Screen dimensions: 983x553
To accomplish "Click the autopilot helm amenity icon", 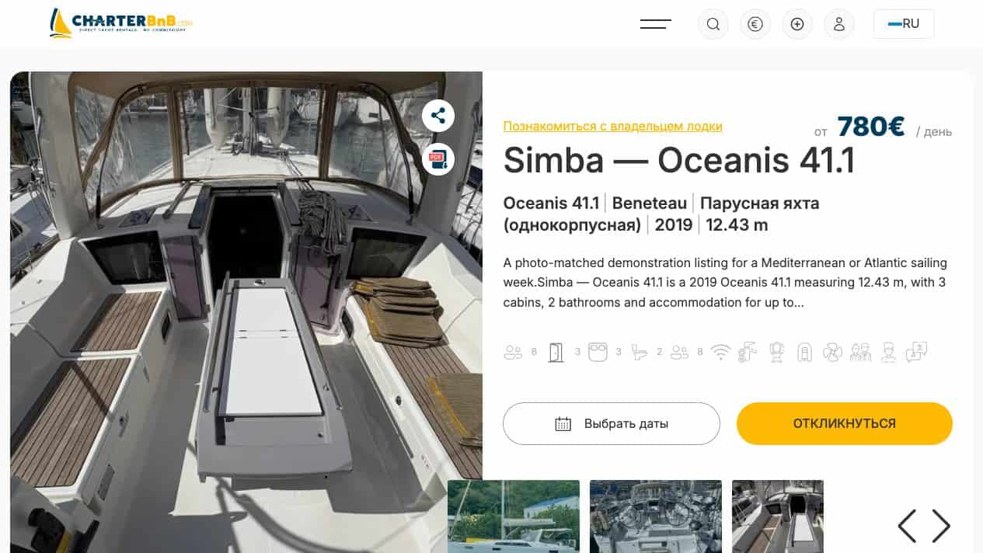I will click(776, 353).
